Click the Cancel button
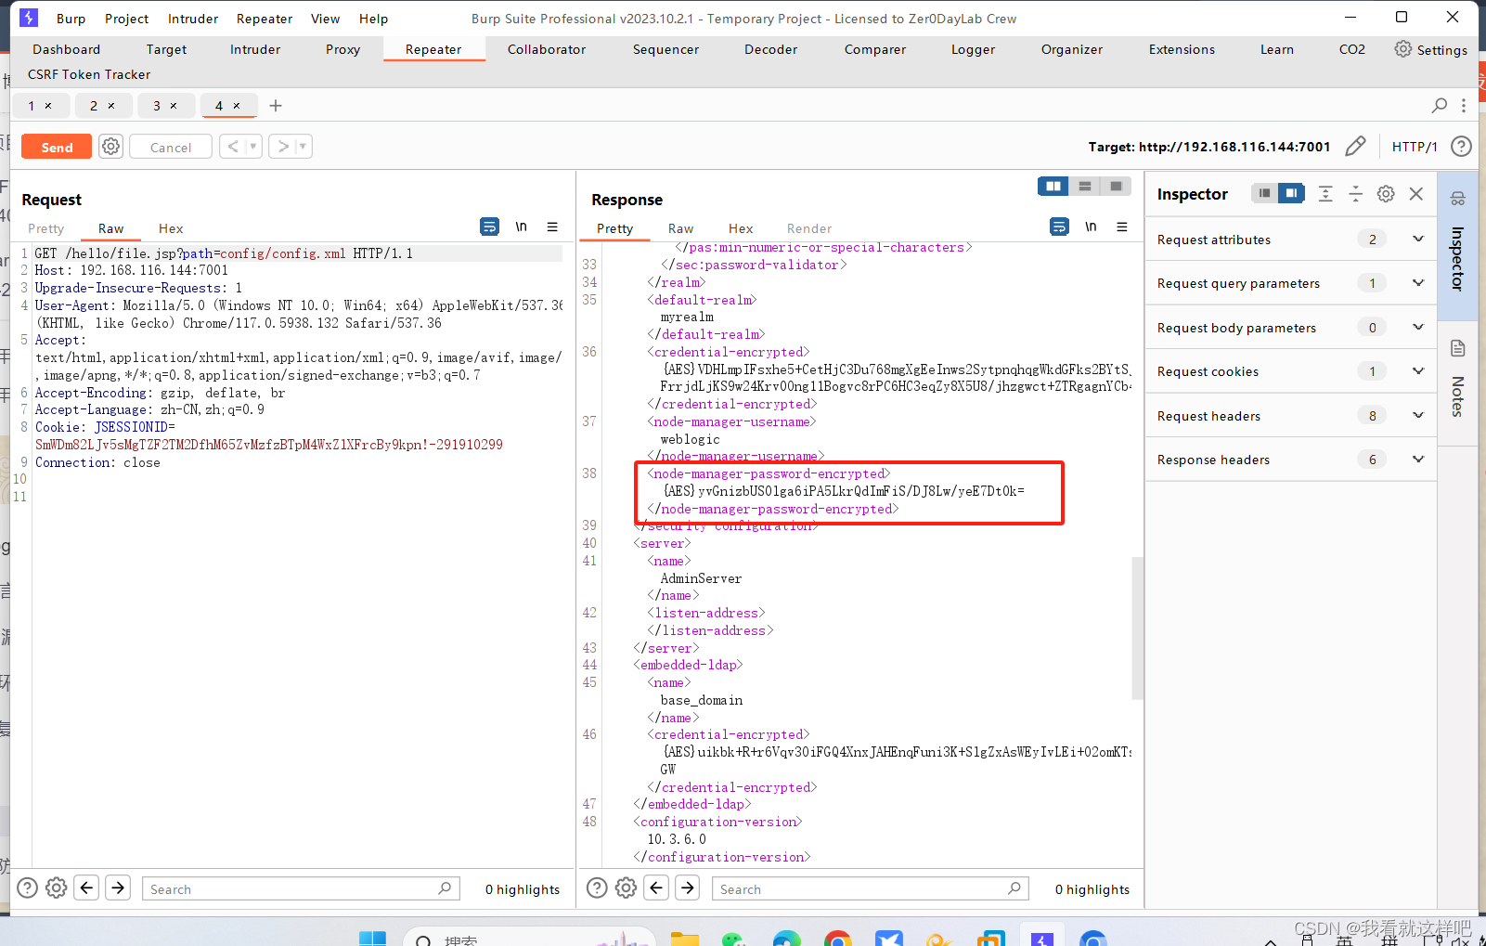This screenshot has width=1486, height=946. [171, 147]
